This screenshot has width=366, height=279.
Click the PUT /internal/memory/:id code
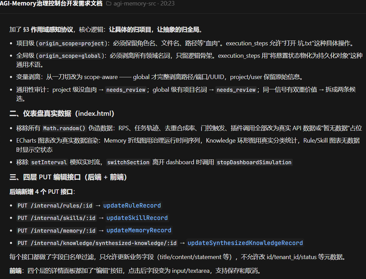57,231
